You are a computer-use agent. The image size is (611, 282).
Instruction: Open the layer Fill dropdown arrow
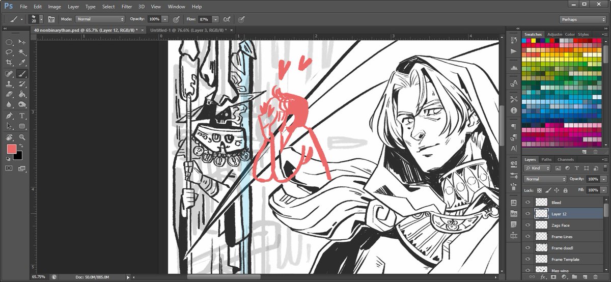pyautogui.click(x=604, y=190)
